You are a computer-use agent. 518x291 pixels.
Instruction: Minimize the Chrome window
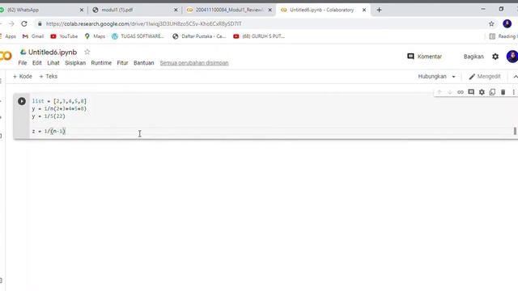pos(483,9)
